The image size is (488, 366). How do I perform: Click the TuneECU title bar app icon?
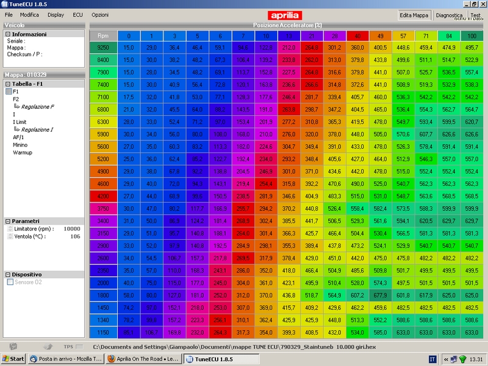pos(4,4)
